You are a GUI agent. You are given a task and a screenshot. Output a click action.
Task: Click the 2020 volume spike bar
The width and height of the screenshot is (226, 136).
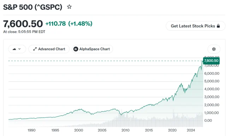coord(173,118)
